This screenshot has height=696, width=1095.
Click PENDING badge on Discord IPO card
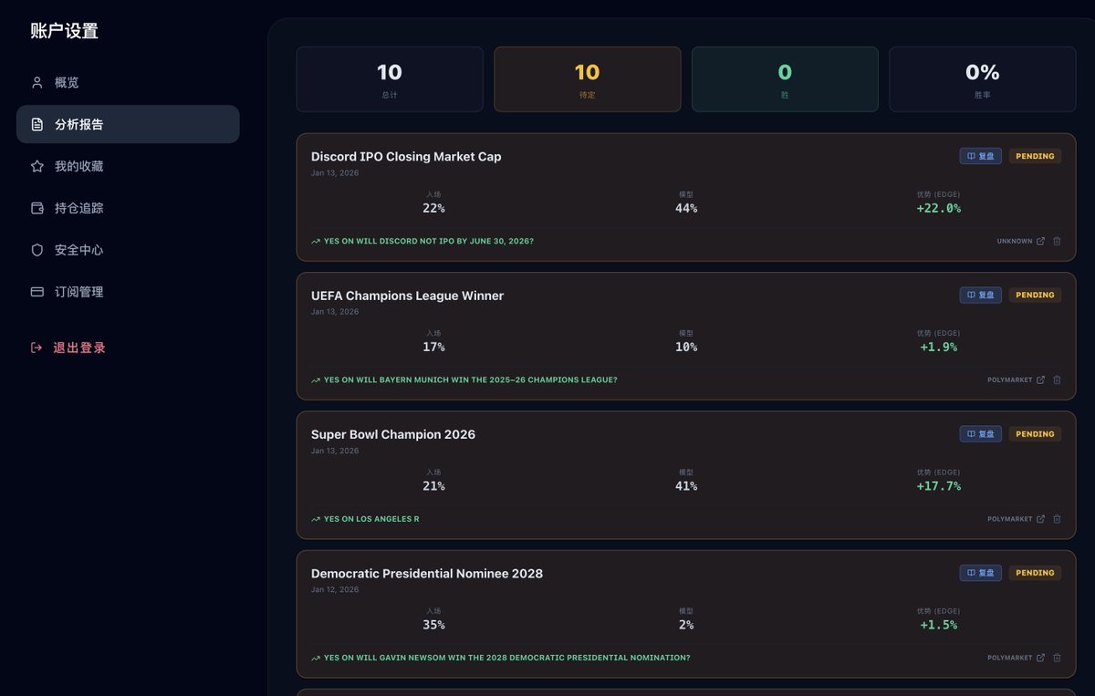coord(1035,156)
